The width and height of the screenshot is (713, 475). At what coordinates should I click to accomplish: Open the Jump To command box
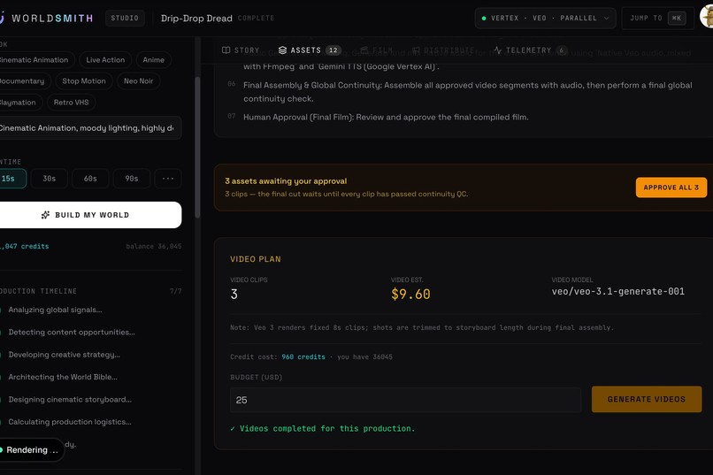click(657, 19)
